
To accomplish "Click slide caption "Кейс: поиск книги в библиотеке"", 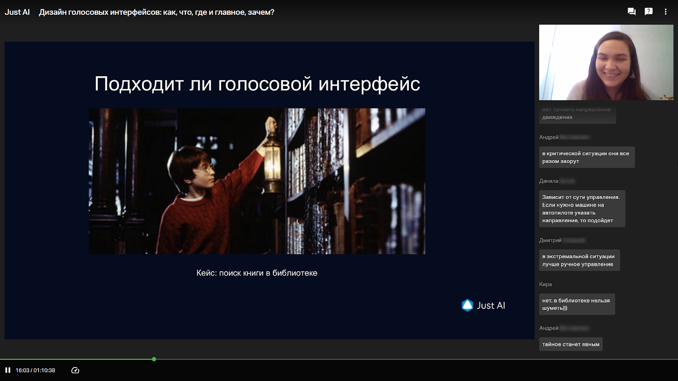I will 257,273.
